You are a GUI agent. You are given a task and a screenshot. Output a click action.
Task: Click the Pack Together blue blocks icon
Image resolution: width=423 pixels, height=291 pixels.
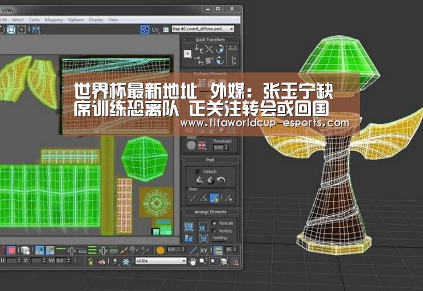click(x=189, y=239)
